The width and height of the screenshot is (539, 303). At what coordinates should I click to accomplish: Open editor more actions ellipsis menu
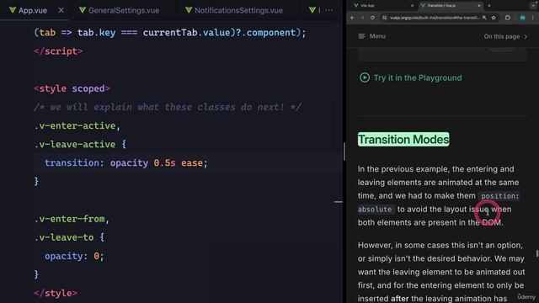coord(329,10)
